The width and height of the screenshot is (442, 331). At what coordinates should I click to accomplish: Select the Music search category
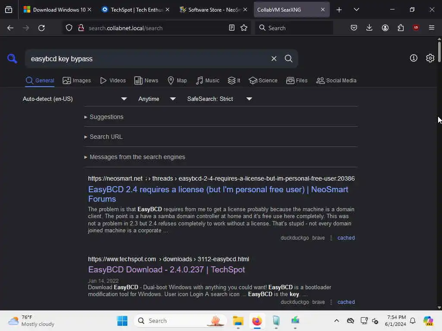coord(208,81)
